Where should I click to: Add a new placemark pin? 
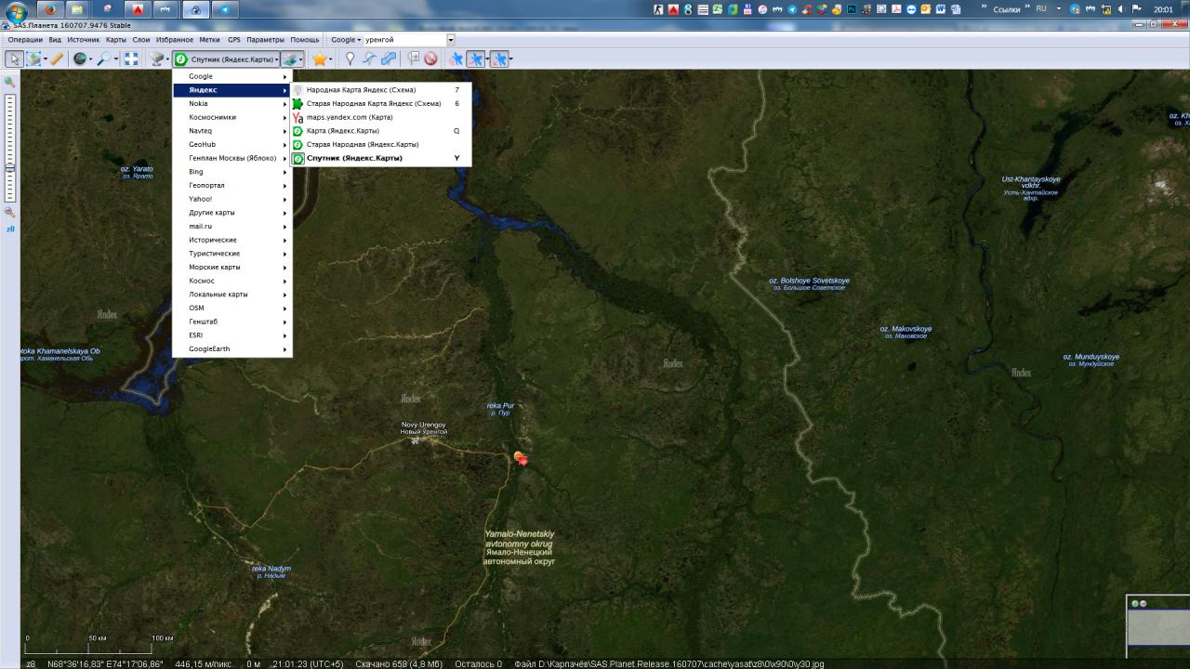point(350,59)
